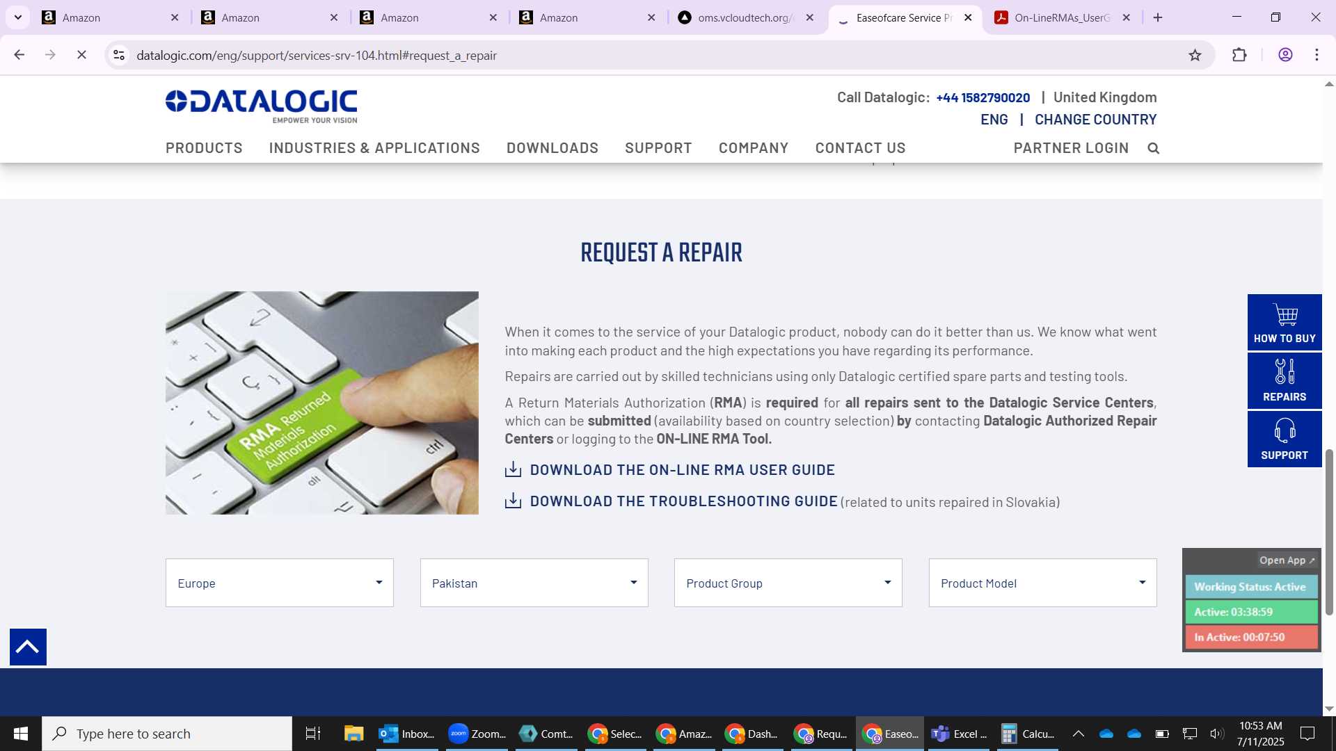Bookmark this page with the star
The height and width of the screenshot is (751, 1336).
coord(1195,55)
